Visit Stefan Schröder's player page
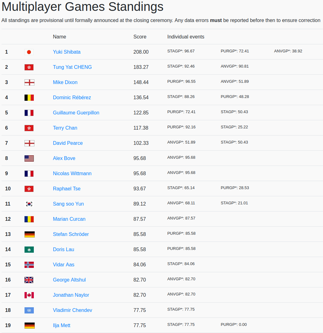323x333 pixels. tap(71, 234)
